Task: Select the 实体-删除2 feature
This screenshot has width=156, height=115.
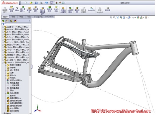Action: point(13,111)
